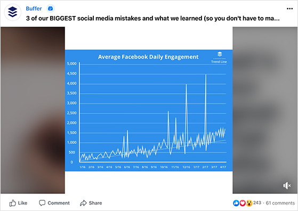Click the Comment button label
298x211 pixels.
click(59, 203)
